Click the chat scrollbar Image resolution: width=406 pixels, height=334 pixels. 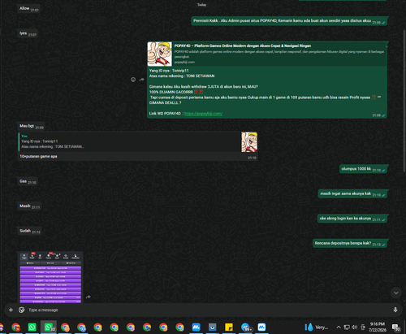tap(404, 100)
